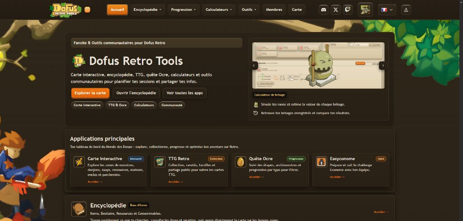The height and width of the screenshot is (221, 463).
Task: Click the rune icon beside 'Simule tes runes'
Action: click(x=256, y=105)
